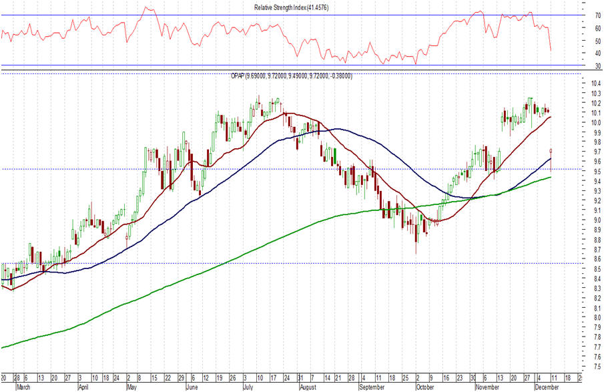Select the RSI axis value 50

[x=598, y=41]
